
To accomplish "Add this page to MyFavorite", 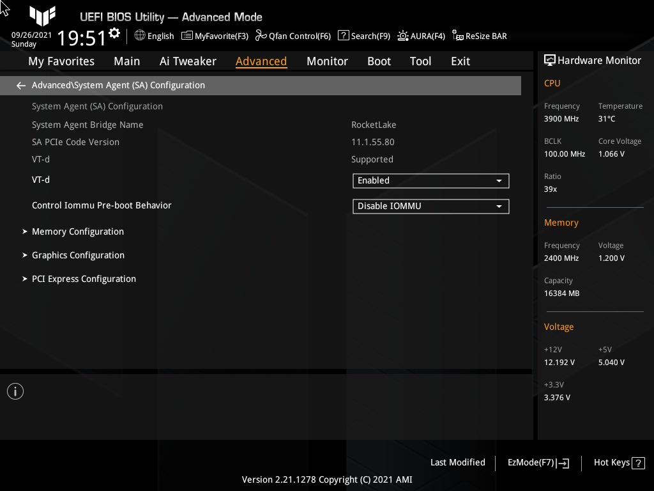I will pyautogui.click(x=215, y=36).
